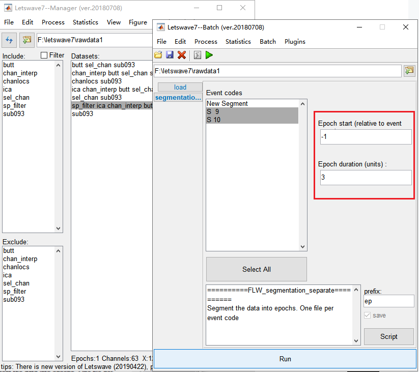Open the Edit menu in Manager window
Viewport: 419px width, 372px height.
click(x=27, y=22)
